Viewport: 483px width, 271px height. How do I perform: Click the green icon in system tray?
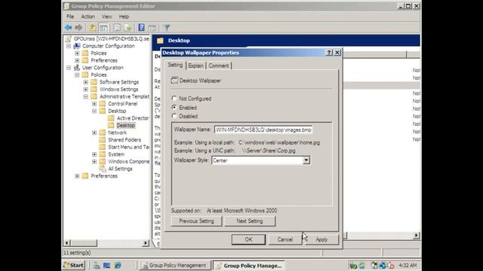pos(353,266)
